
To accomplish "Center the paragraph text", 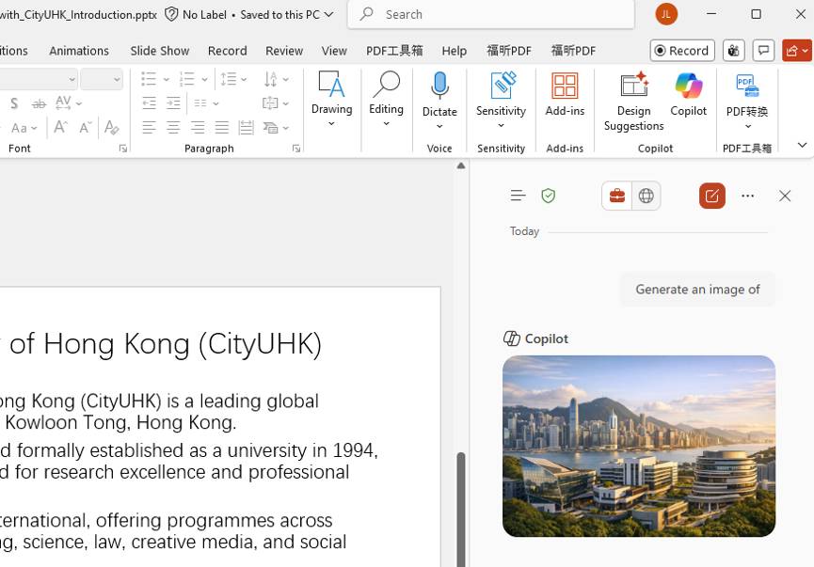I will 173,128.
